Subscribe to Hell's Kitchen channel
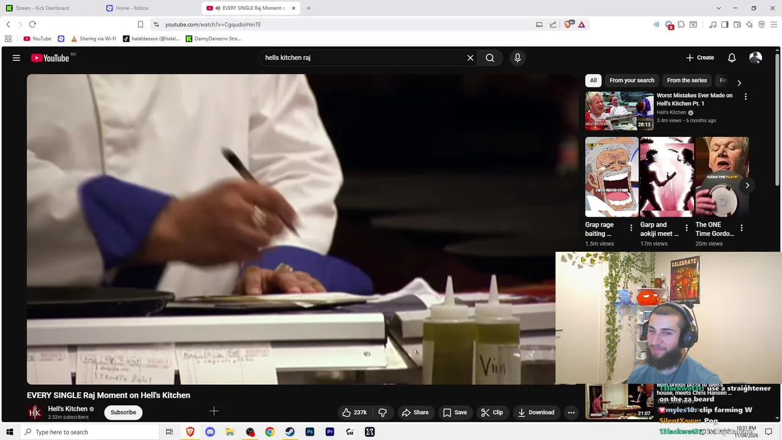Viewport: 782px width, 440px height. point(123,413)
